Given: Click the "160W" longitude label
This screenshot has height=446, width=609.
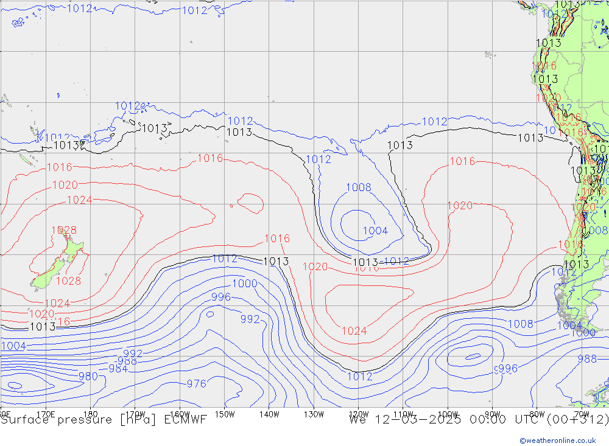Looking at the screenshot, I should coord(180,414).
